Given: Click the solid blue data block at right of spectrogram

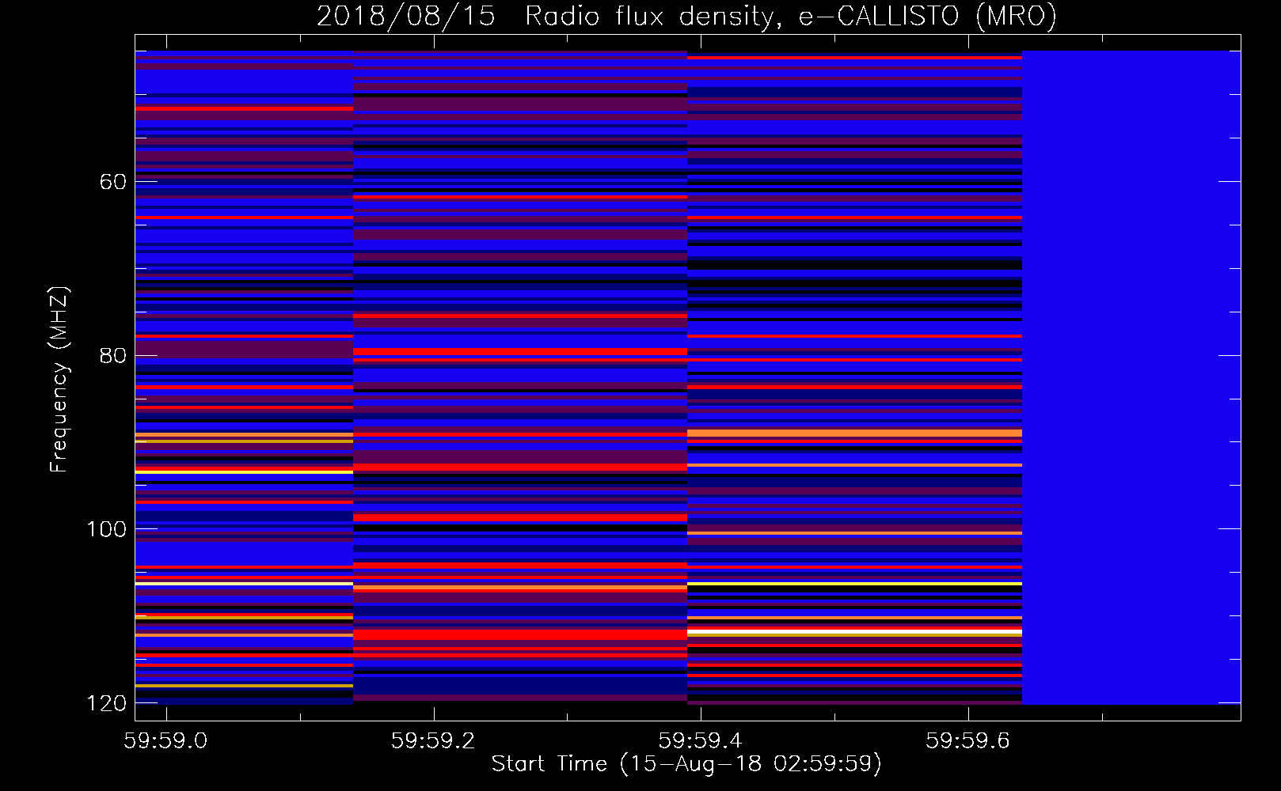Looking at the screenshot, I should click(1131, 377).
